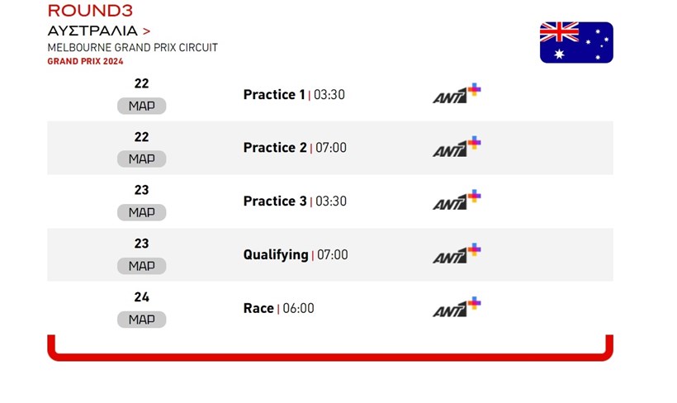Expand the red arrow next to ΑΥΣΤΡΑΛΙΑ
This screenshot has height=403, width=677.
click(146, 31)
